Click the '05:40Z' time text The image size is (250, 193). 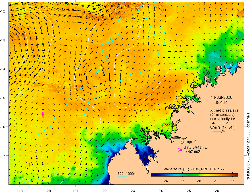tap(221, 102)
